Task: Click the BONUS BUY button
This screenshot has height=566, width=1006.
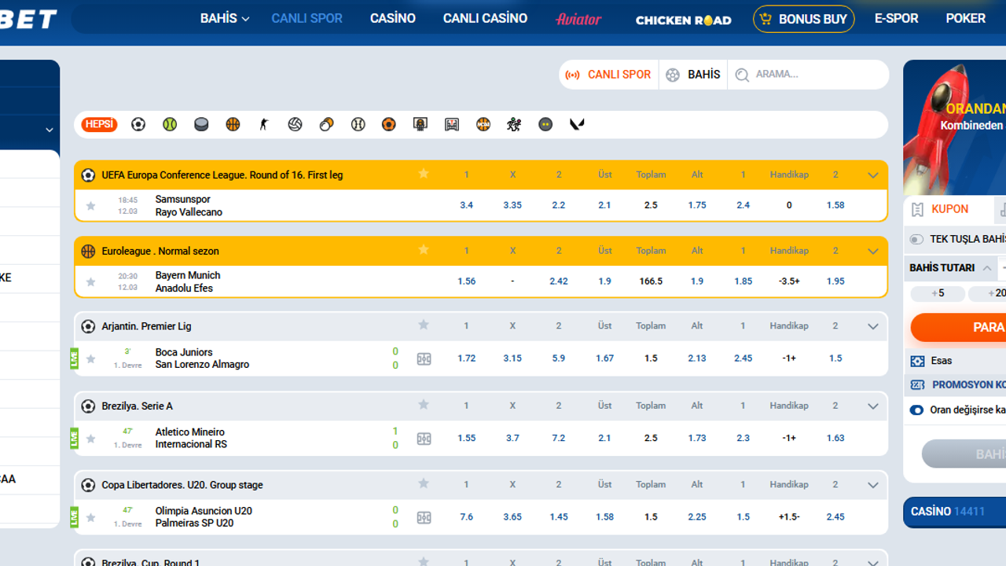Action: [803, 19]
